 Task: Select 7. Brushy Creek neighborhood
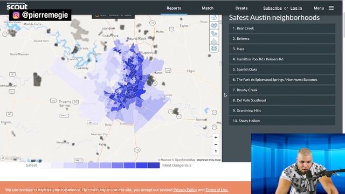point(282,90)
